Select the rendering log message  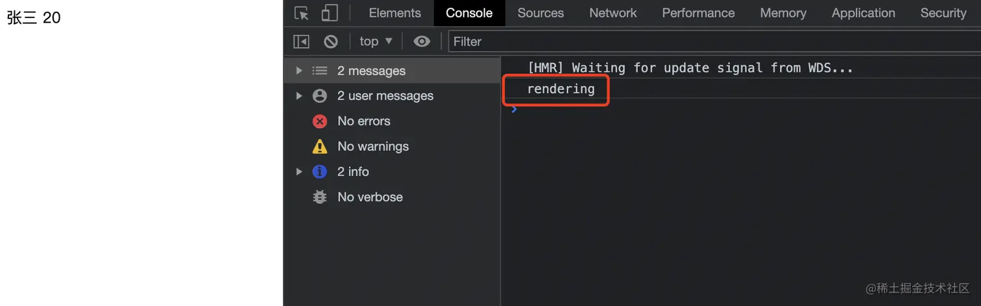point(561,89)
